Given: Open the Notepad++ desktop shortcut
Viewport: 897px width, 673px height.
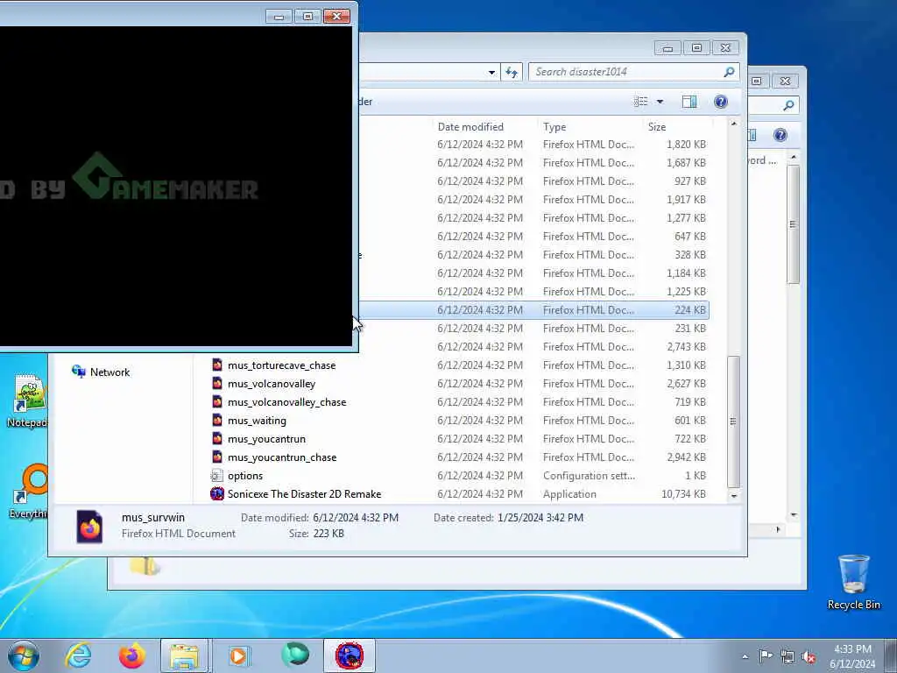Looking at the screenshot, I should click(27, 400).
